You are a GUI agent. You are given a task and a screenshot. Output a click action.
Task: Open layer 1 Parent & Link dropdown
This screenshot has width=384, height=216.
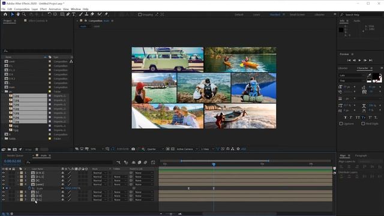click(144, 173)
